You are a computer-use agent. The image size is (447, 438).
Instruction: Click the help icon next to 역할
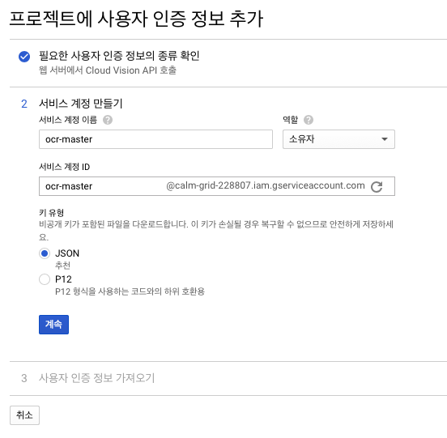point(309,120)
